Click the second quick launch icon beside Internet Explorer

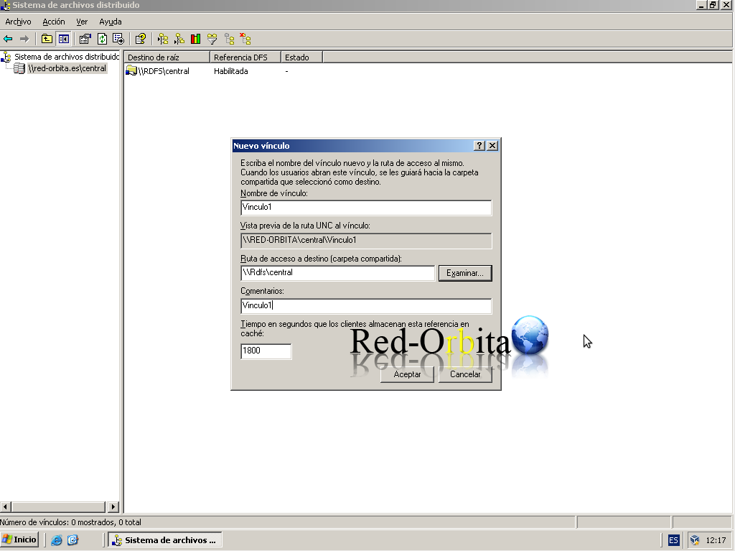click(72, 540)
